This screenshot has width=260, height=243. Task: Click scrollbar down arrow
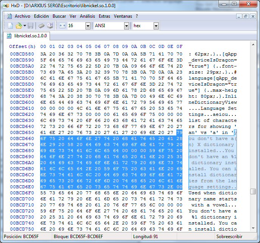(253, 228)
